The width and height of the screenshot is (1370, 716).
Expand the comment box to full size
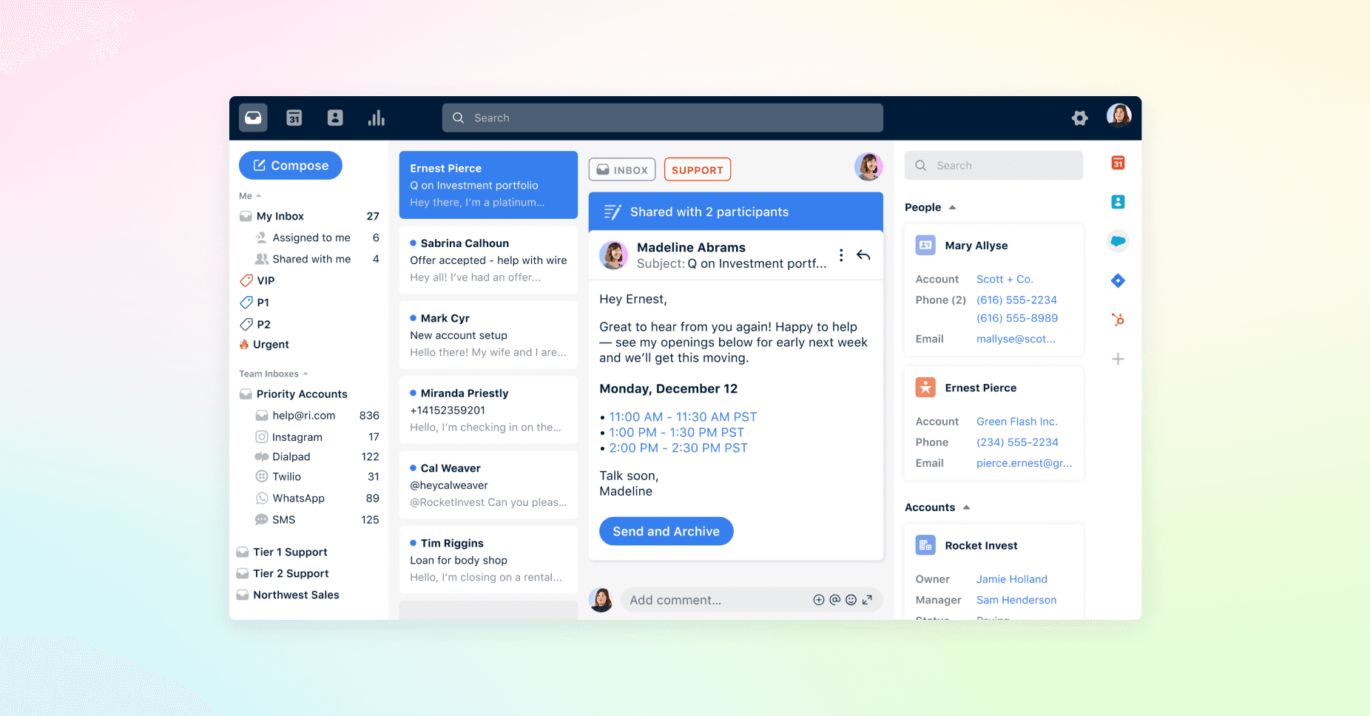868,600
